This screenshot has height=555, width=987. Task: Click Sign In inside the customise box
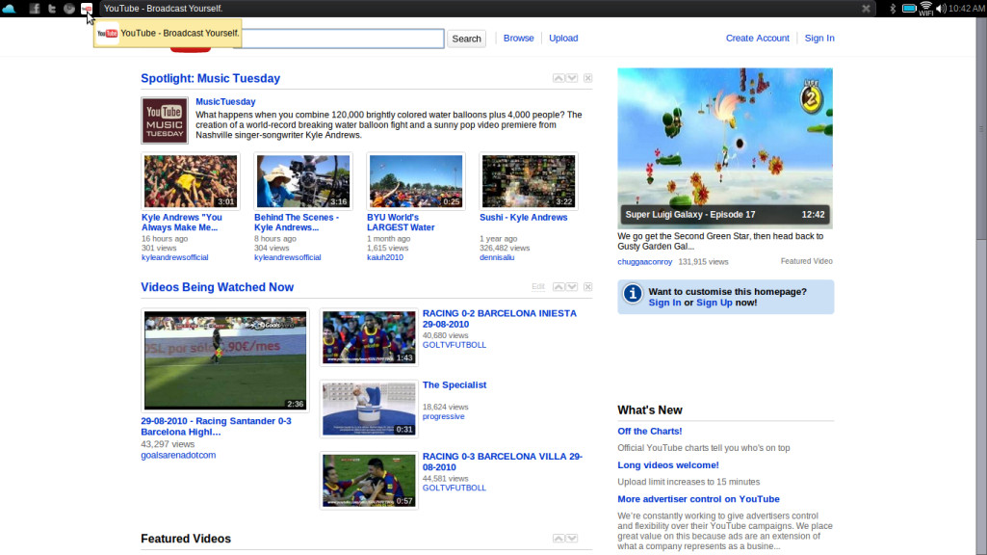pyautogui.click(x=664, y=303)
